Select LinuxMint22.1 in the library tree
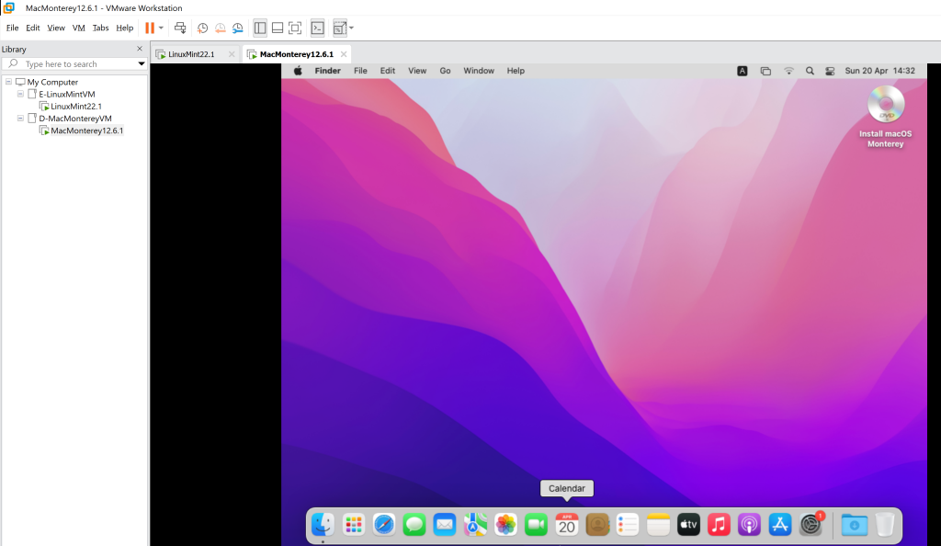 click(x=76, y=106)
